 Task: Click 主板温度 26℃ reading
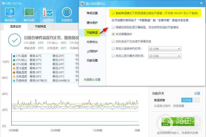64,48
